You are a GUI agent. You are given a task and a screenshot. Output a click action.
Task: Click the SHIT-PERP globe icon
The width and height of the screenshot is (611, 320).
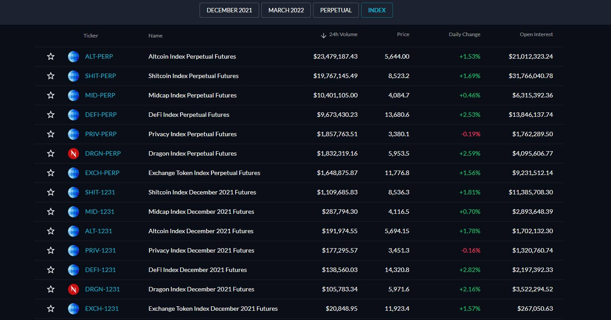pos(73,76)
